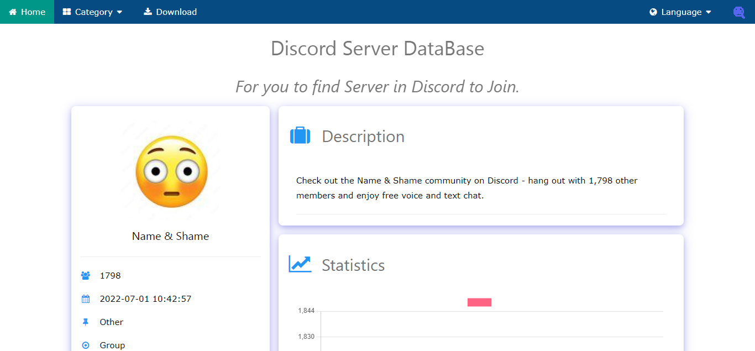This screenshot has width=755, height=351.
Task: Click the Category grid icon
Action: [x=67, y=12]
